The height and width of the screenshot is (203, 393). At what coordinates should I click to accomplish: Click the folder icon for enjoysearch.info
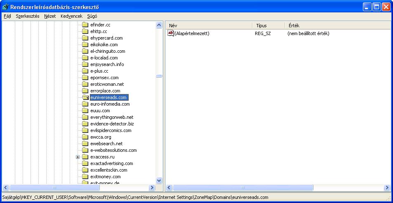click(x=85, y=64)
